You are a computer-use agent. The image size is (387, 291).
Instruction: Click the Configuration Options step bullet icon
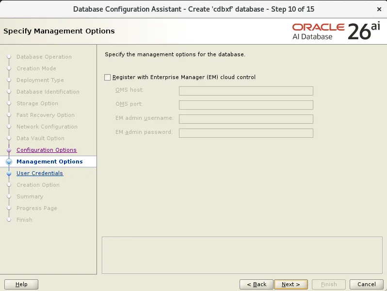[9, 150]
